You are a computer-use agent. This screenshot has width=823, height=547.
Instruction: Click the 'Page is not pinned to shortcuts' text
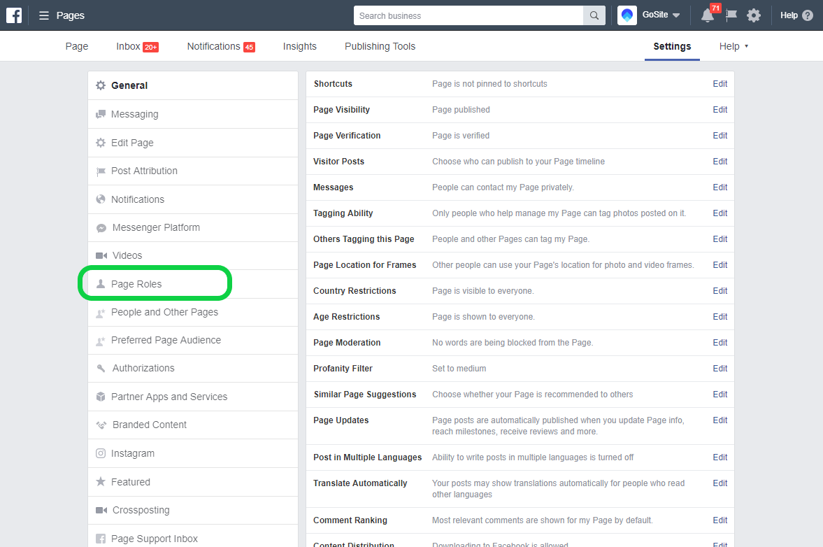click(489, 84)
